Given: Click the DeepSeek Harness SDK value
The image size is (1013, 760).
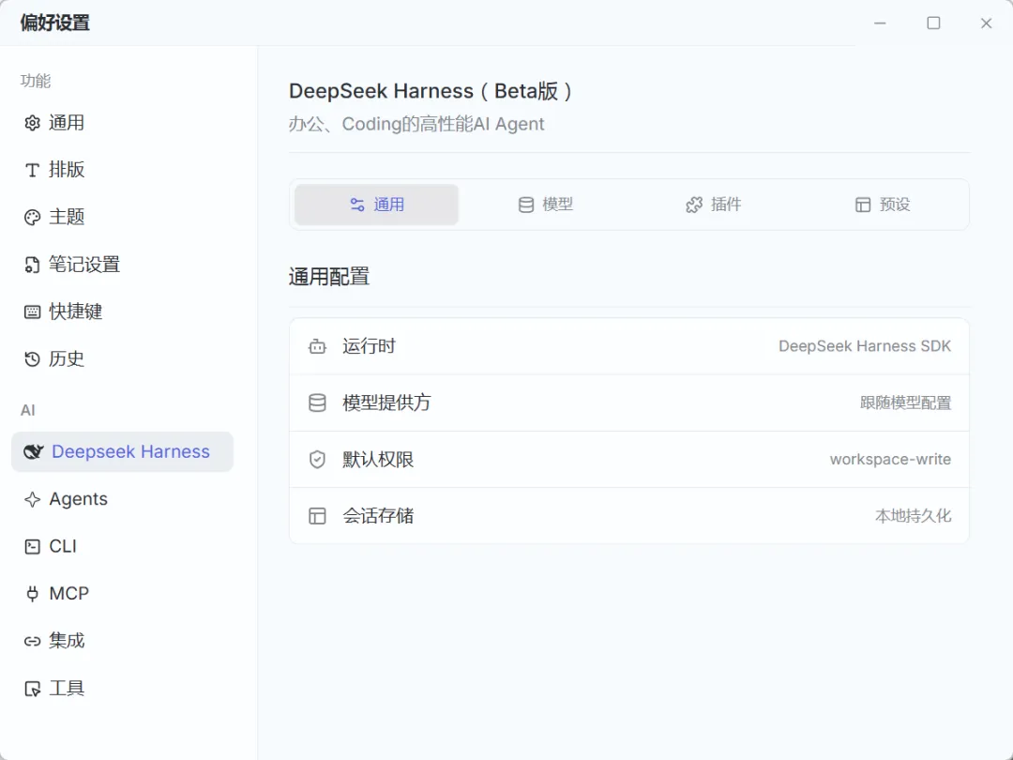Looking at the screenshot, I should click(x=865, y=346).
